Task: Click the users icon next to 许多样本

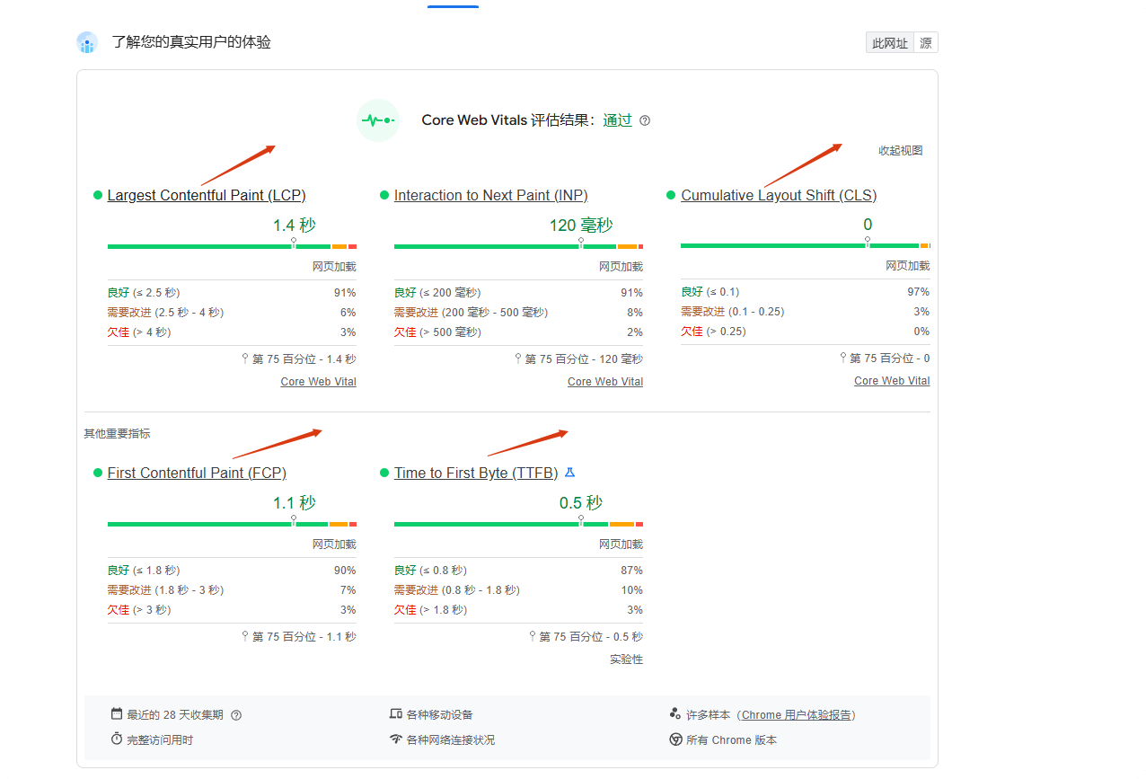Action: tap(674, 713)
